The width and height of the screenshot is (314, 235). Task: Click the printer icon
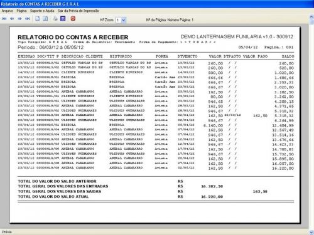point(55,19)
